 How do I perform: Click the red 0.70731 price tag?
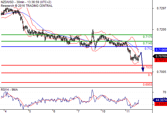[x=161, y=60]
